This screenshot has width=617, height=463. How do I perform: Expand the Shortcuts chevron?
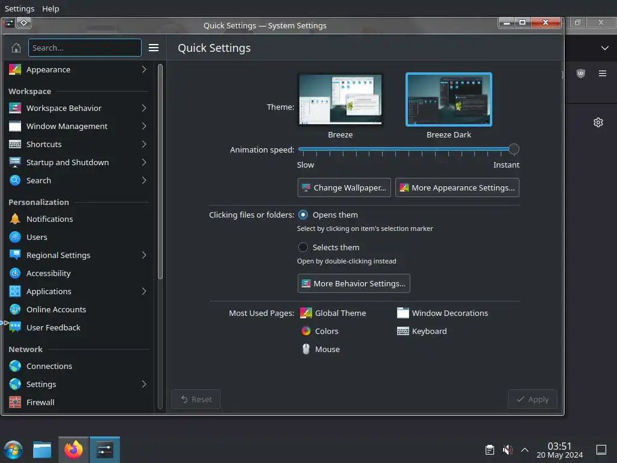(144, 145)
